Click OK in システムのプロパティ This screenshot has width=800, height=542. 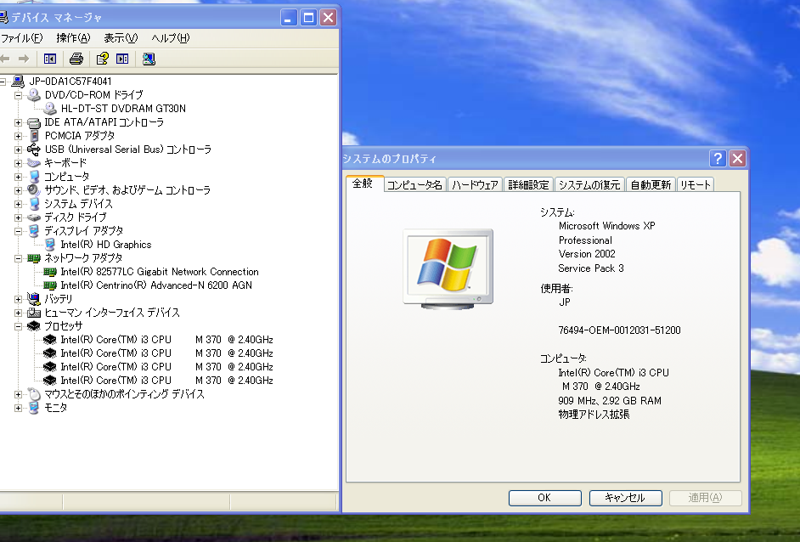(x=544, y=498)
